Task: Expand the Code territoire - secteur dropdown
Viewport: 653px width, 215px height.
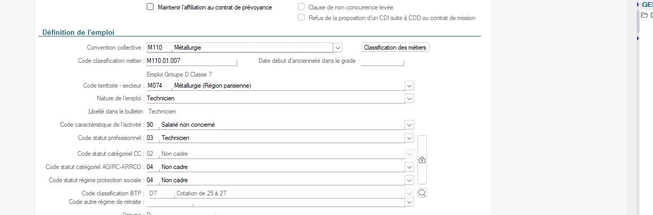Action: coord(409,86)
